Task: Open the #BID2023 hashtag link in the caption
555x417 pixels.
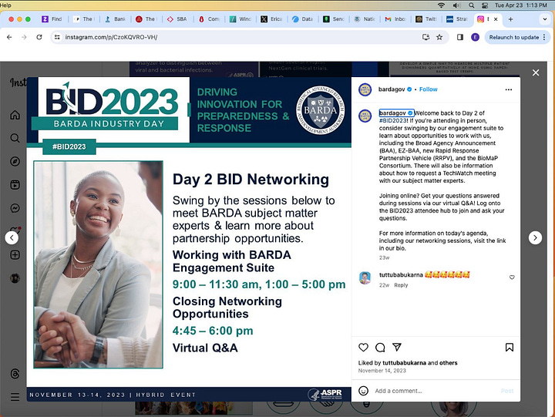Action: coord(392,120)
